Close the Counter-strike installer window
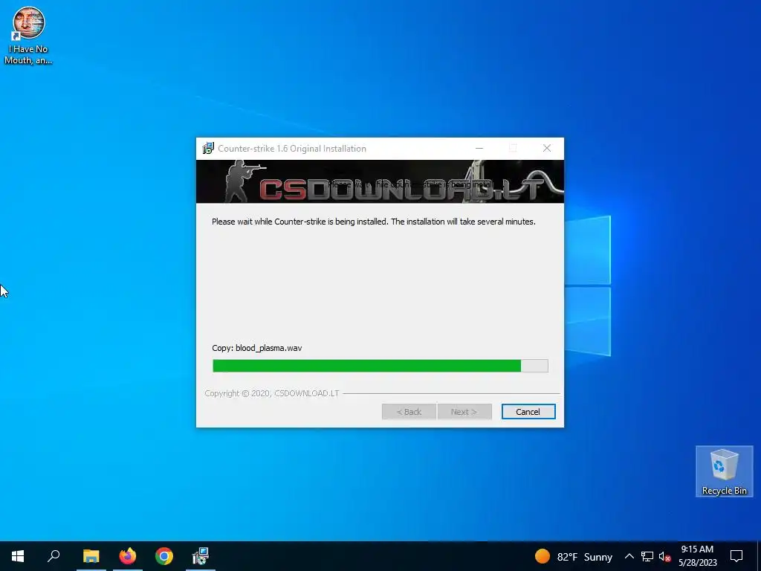The width and height of the screenshot is (761, 571). (x=547, y=148)
